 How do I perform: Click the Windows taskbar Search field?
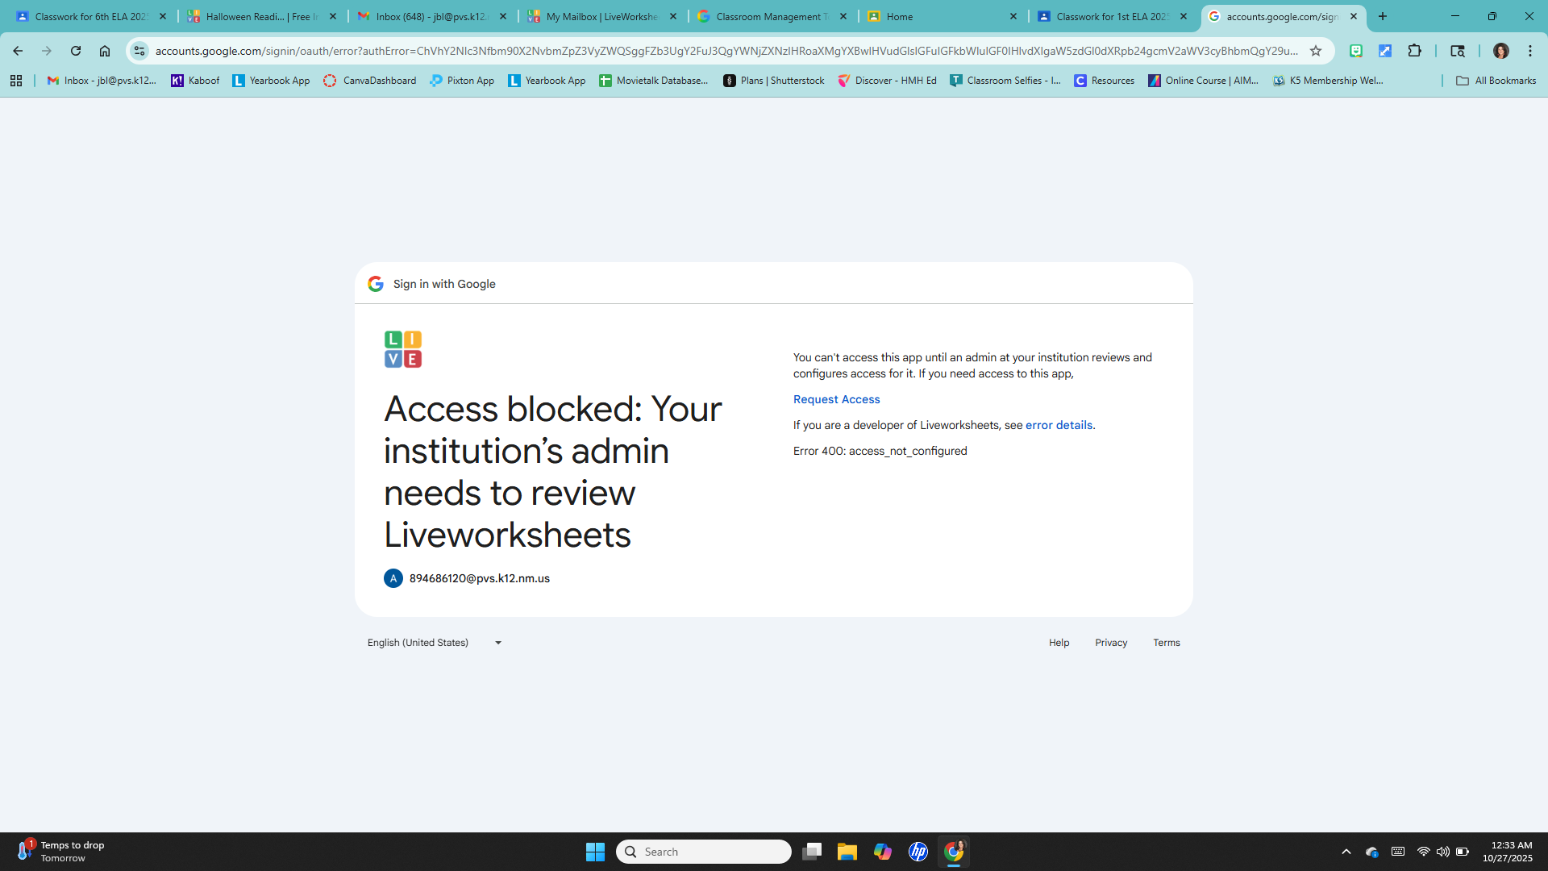pyautogui.click(x=704, y=852)
